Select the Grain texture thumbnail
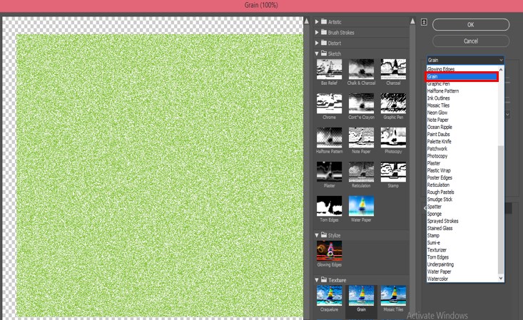Viewport: 523px width, 320px height. point(361,296)
